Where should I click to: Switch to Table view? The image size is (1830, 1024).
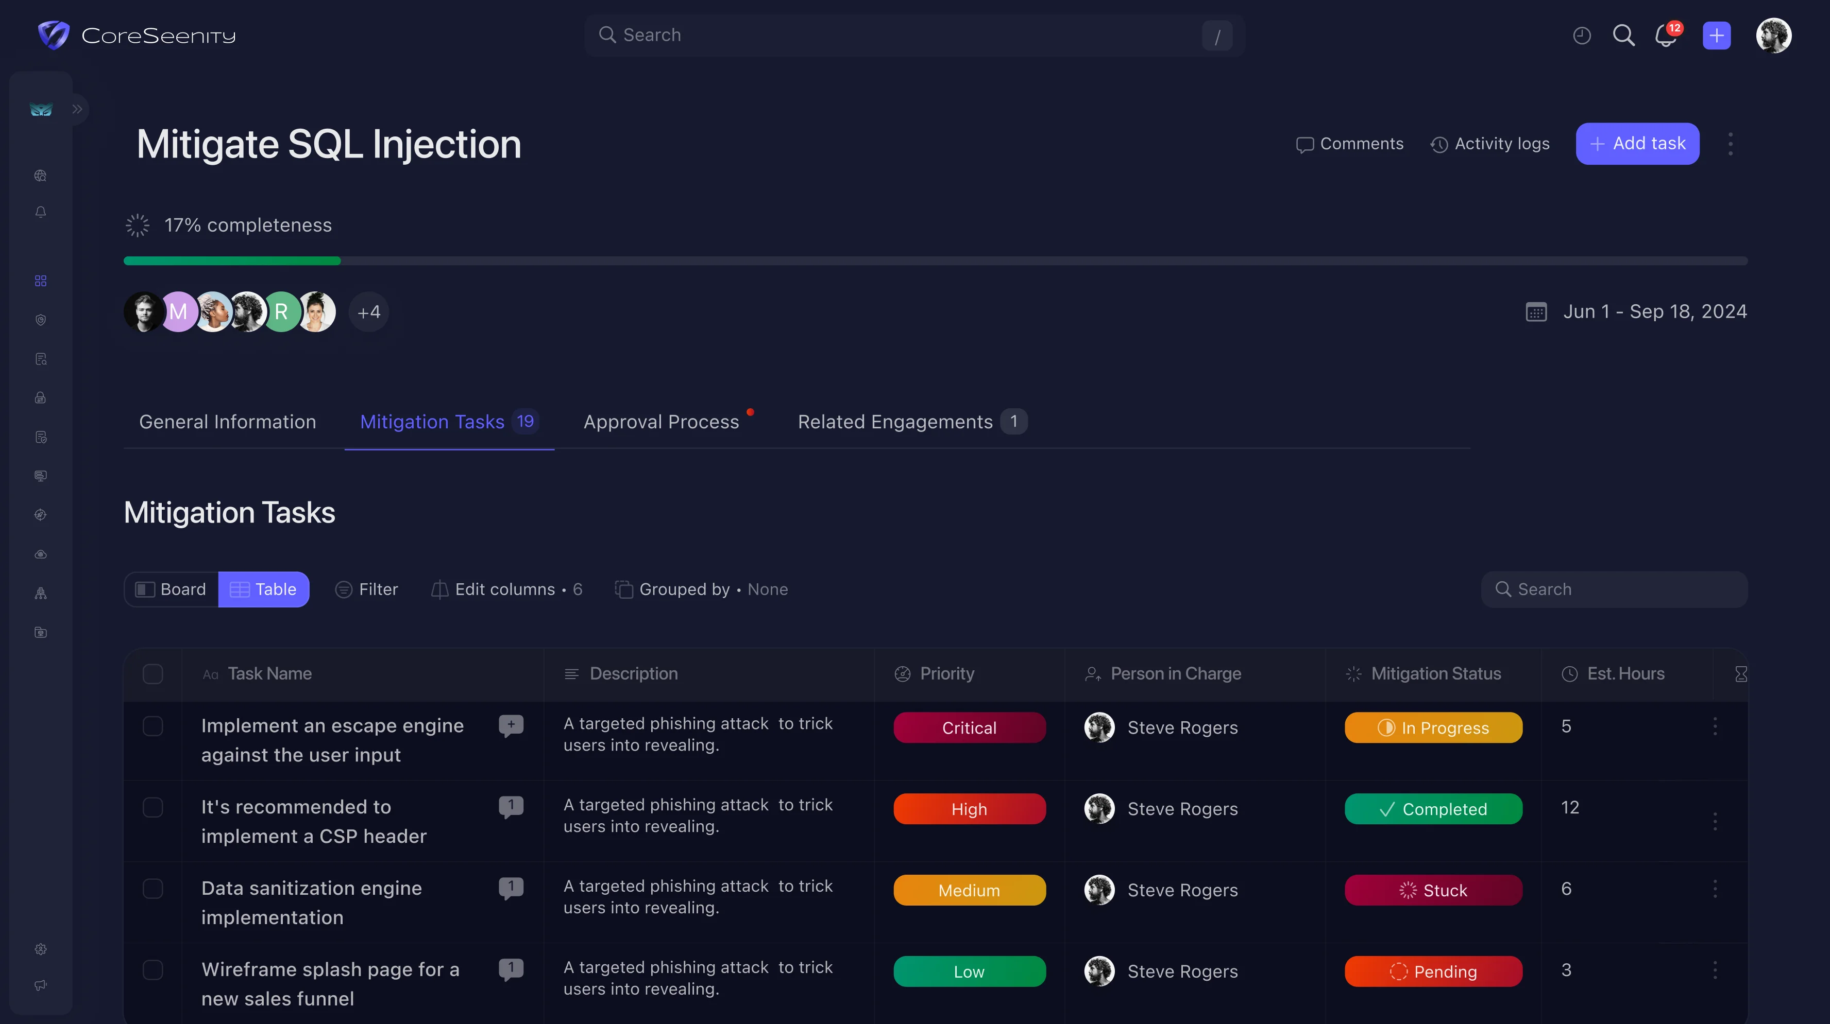pos(264,589)
